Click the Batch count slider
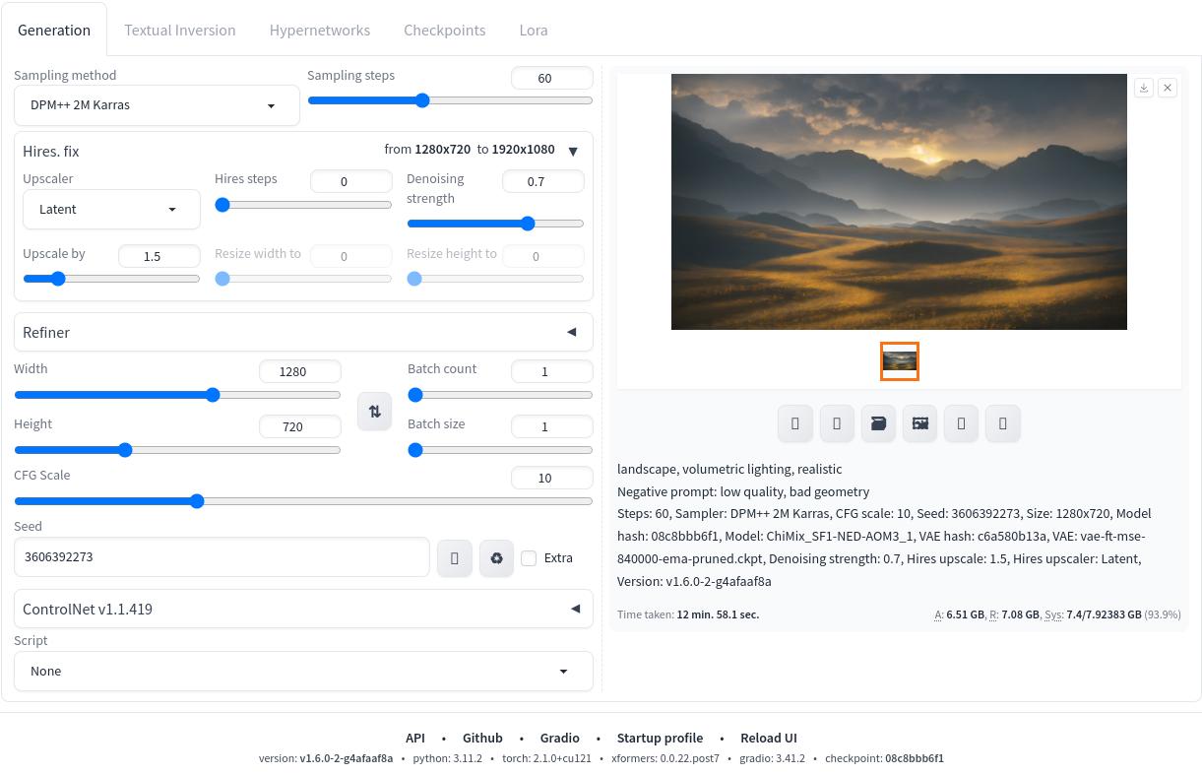The image size is (1202, 775). tap(500, 395)
